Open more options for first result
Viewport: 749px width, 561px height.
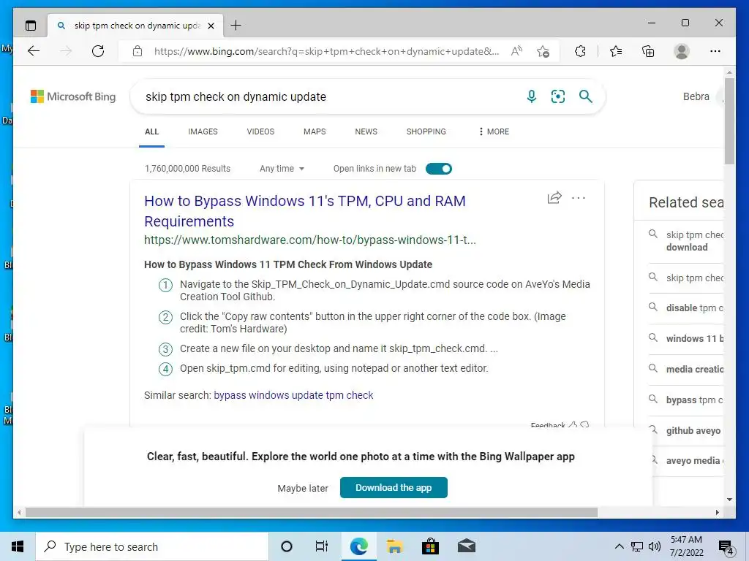point(579,197)
